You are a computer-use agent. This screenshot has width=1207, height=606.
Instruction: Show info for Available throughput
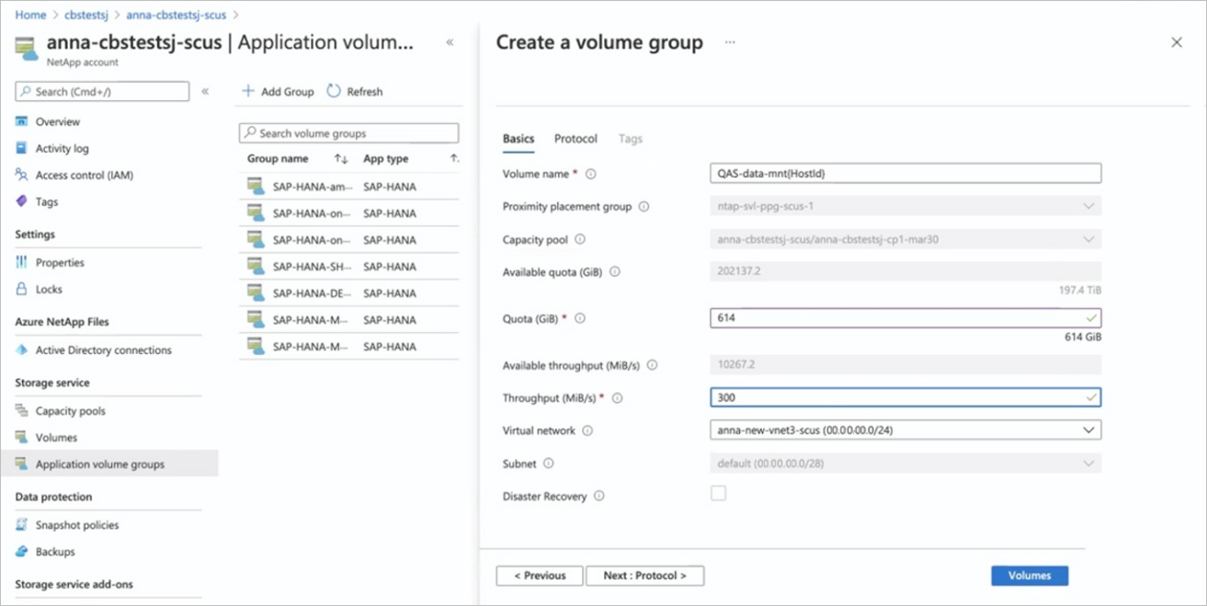(652, 365)
